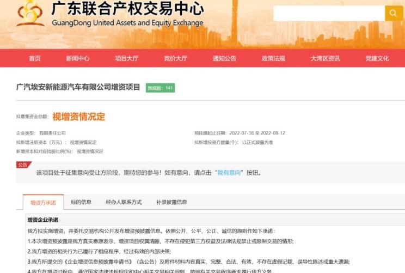Click the 我有意向 link

click(229, 173)
